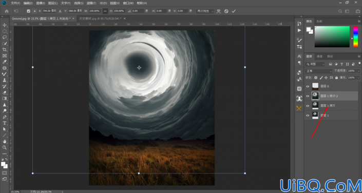Select the Move tool
The image size is (362, 193).
(5, 25)
